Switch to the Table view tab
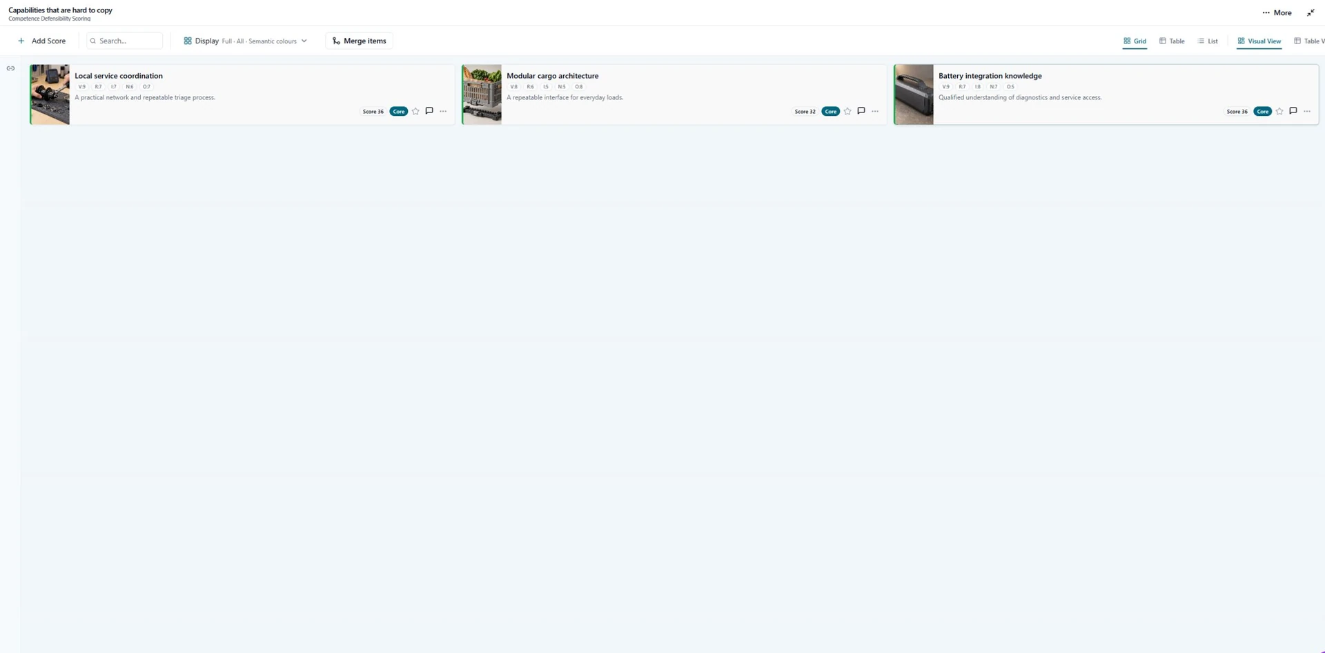1325x653 pixels. (x=1172, y=41)
